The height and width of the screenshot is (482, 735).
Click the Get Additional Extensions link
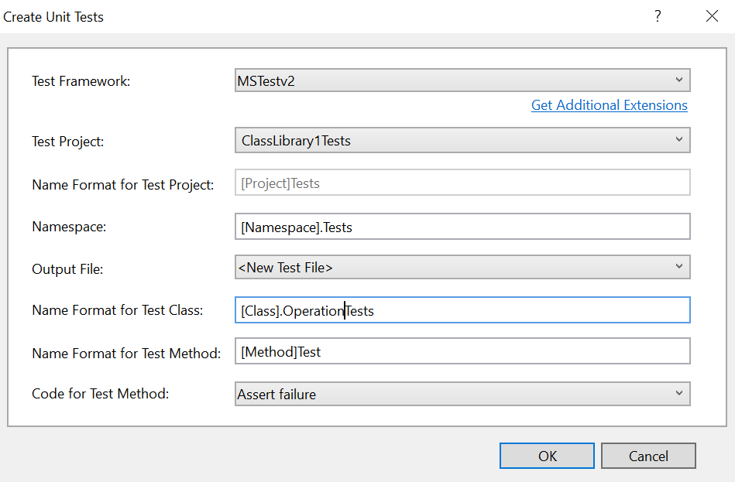point(609,105)
